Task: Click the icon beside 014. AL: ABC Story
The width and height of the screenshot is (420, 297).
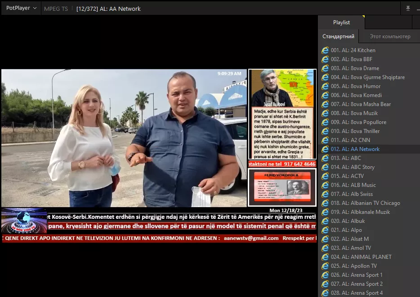Action: 325,167
